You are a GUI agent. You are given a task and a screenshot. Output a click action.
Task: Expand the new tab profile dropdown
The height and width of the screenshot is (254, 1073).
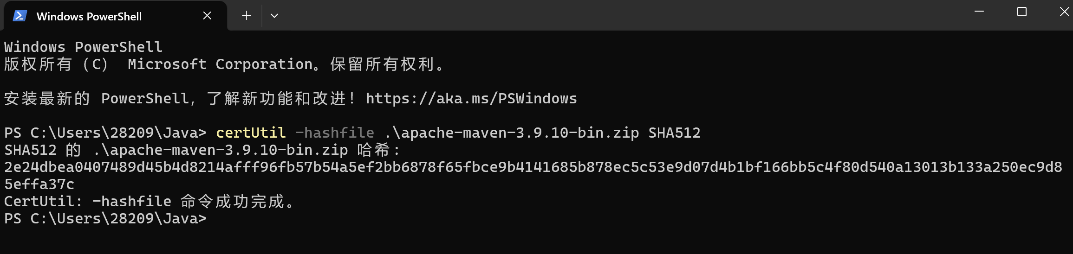(x=274, y=16)
